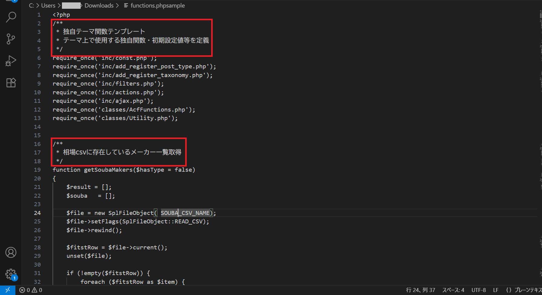542x295 pixels.
Task: Show problems via errors and warnings indicator
Action: [x=31, y=290]
